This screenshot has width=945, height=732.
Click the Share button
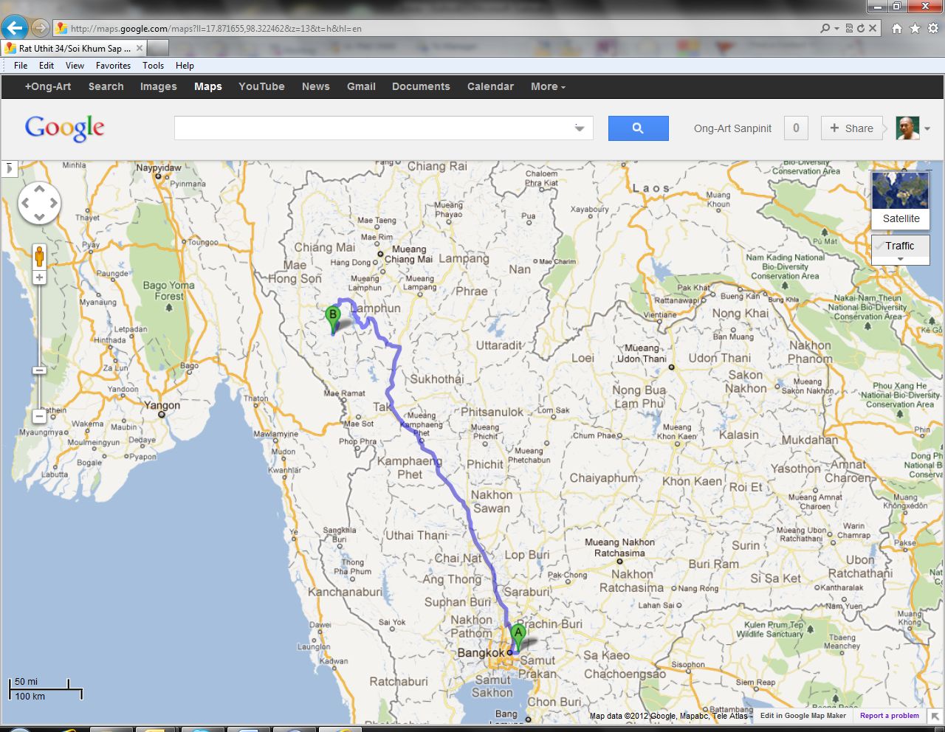click(x=851, y=128)
